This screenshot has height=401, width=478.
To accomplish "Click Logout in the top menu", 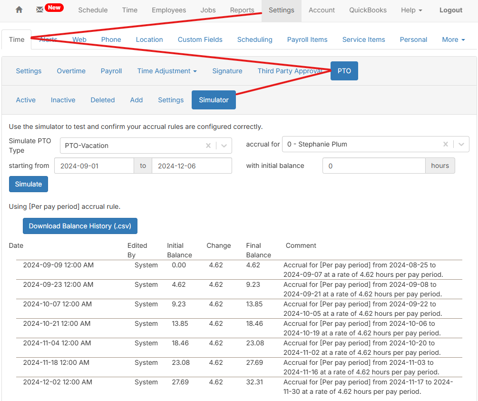I will click(450, 10).
